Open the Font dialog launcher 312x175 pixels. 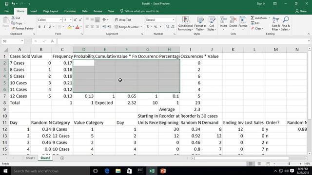(82, 34)
